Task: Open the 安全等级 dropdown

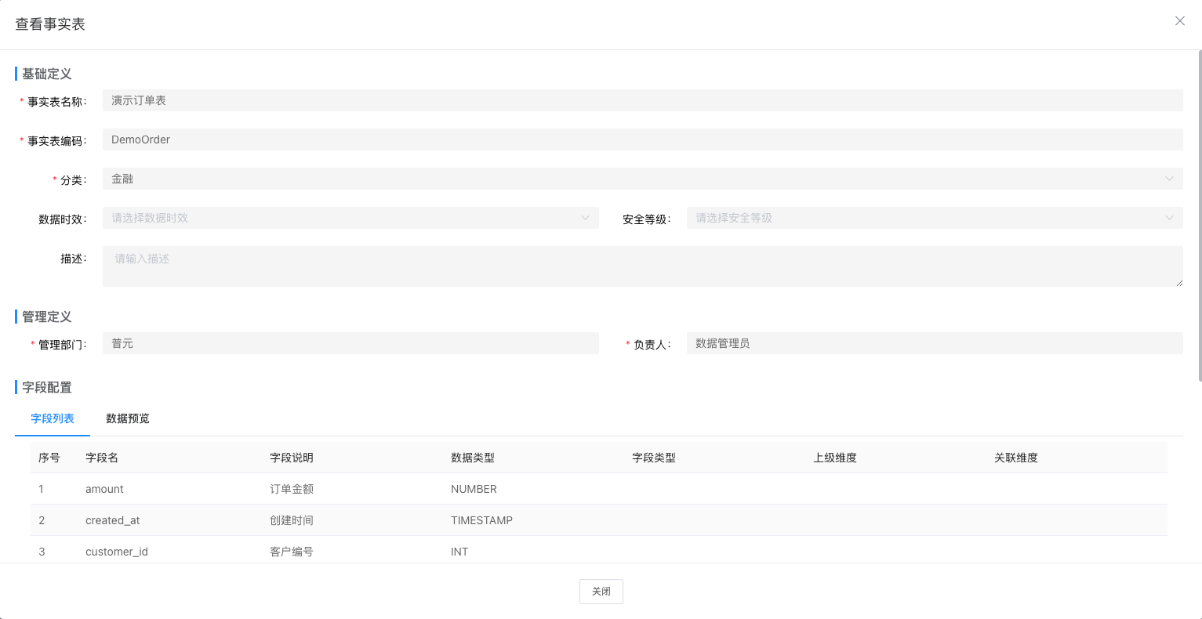Action: tap(934, 218)
